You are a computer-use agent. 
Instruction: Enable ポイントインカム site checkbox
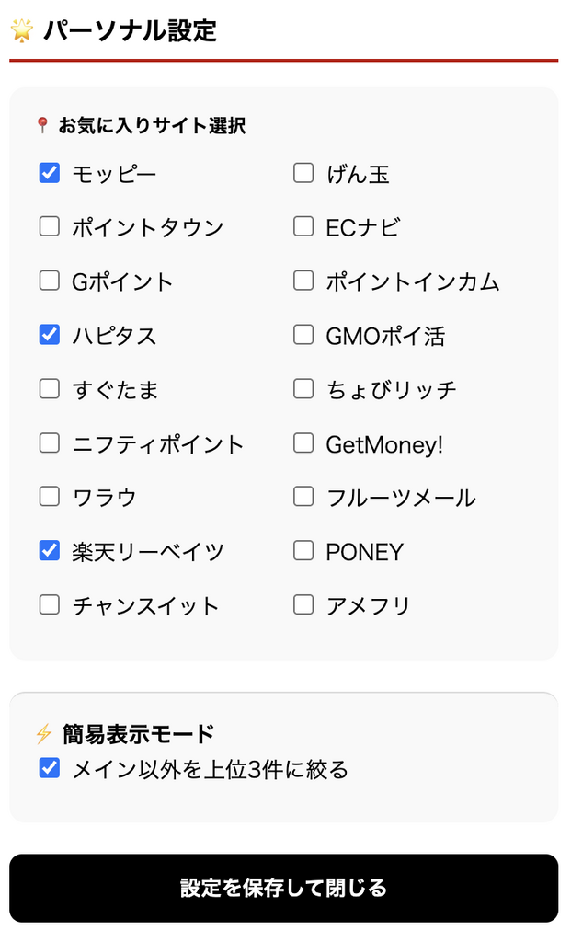point(303,281)
